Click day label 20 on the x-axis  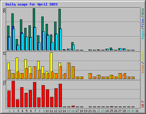pos(90,111)
